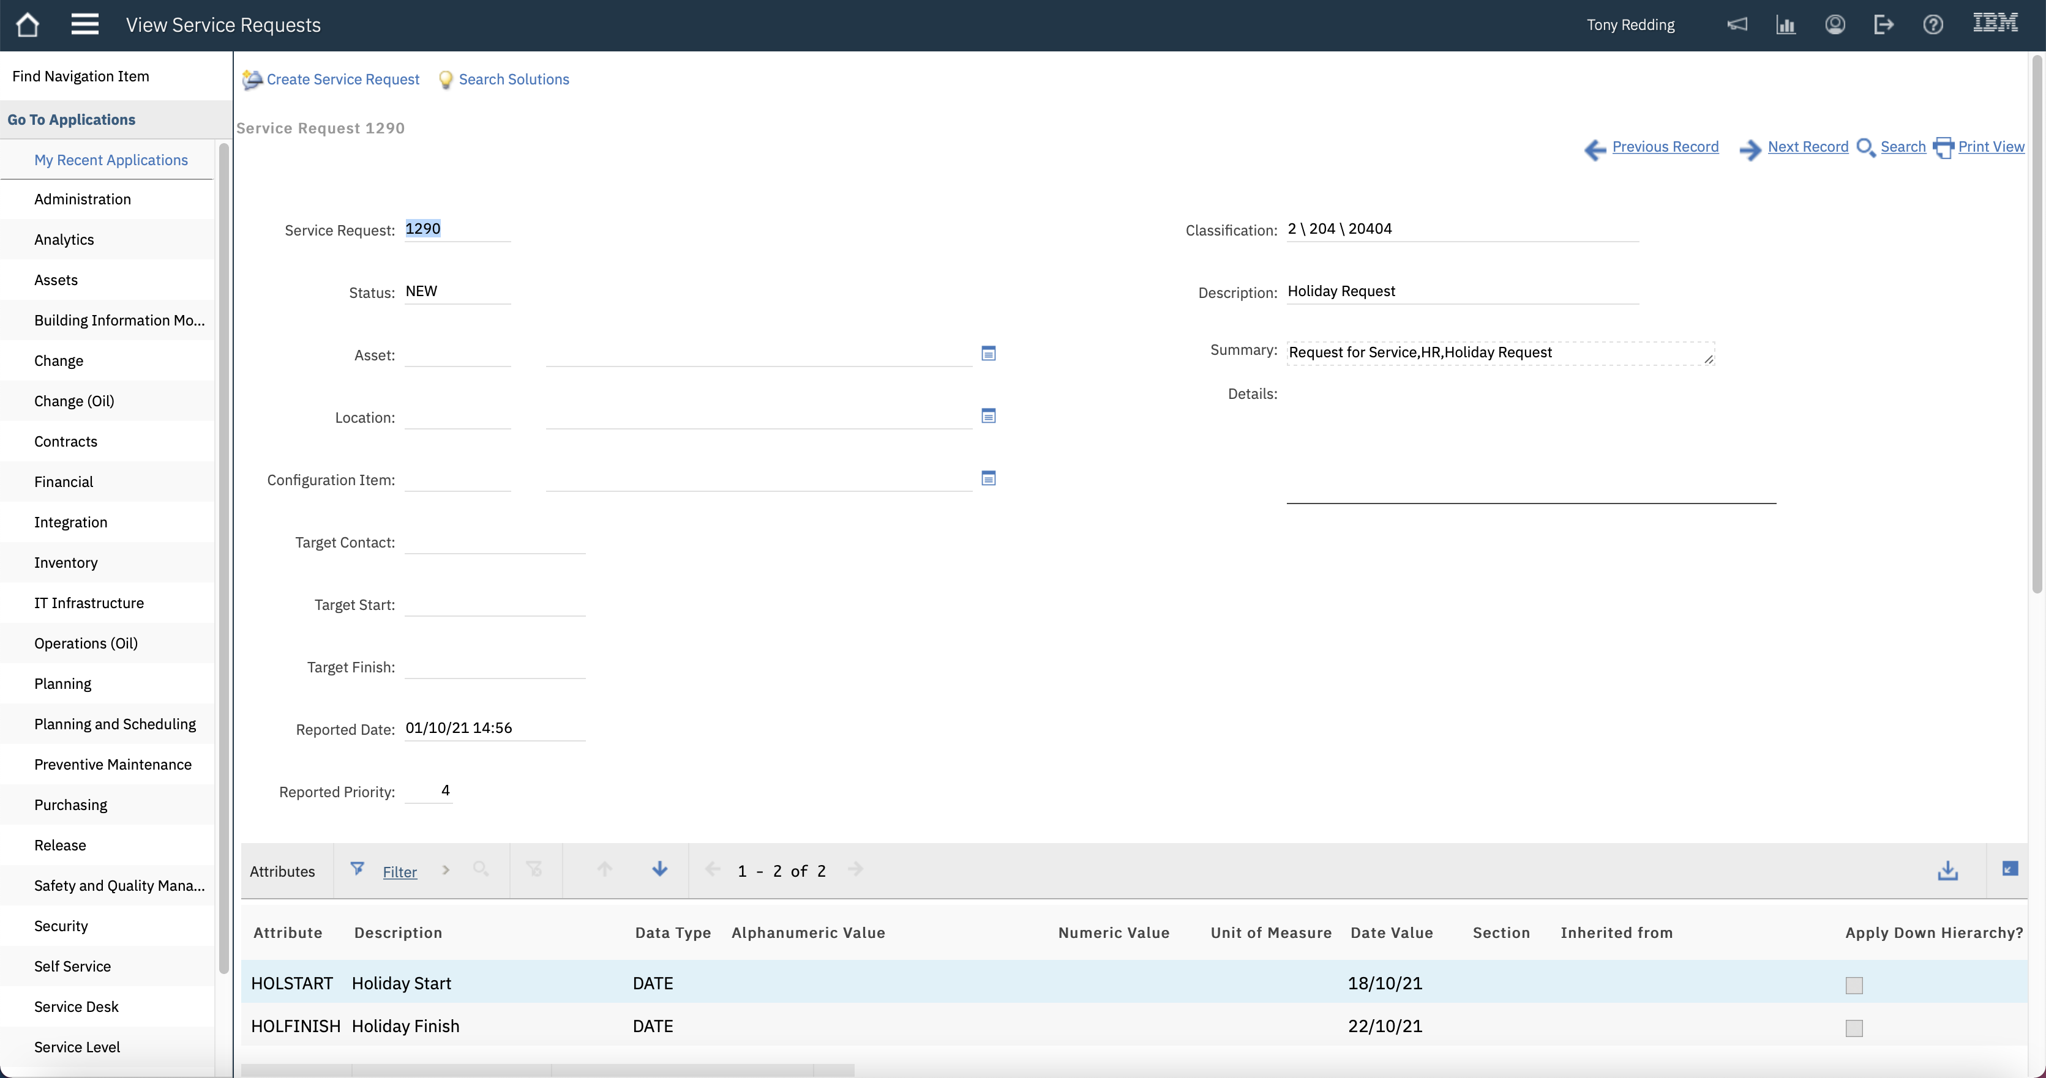
Task: Click the user profile icon
Action: coord(1835,24)
